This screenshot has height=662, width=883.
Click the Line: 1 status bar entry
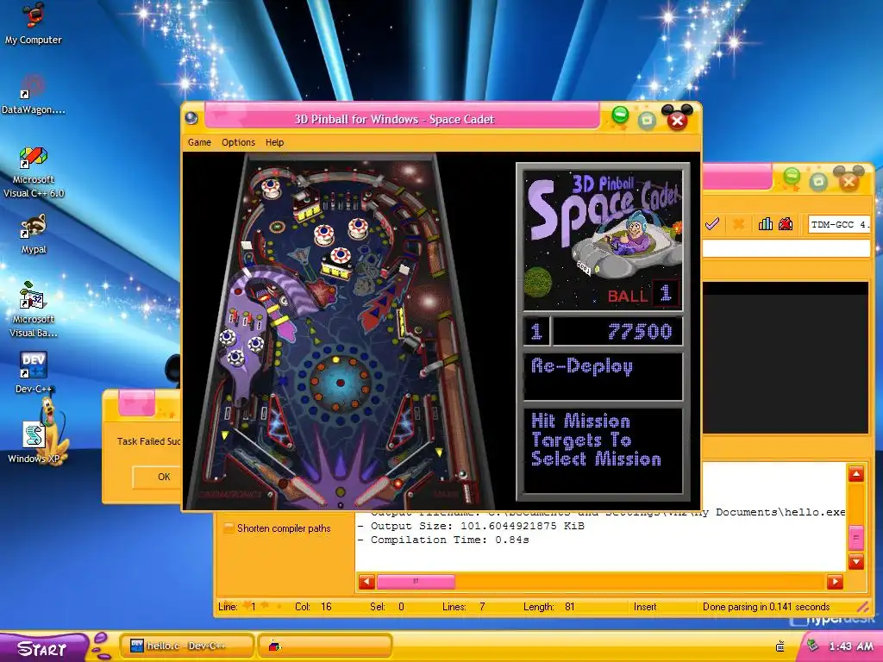(x=237, y=607)
